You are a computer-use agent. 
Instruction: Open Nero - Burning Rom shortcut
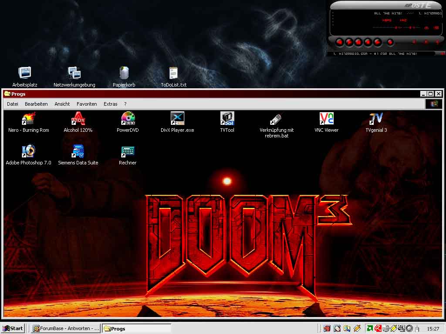28,122
